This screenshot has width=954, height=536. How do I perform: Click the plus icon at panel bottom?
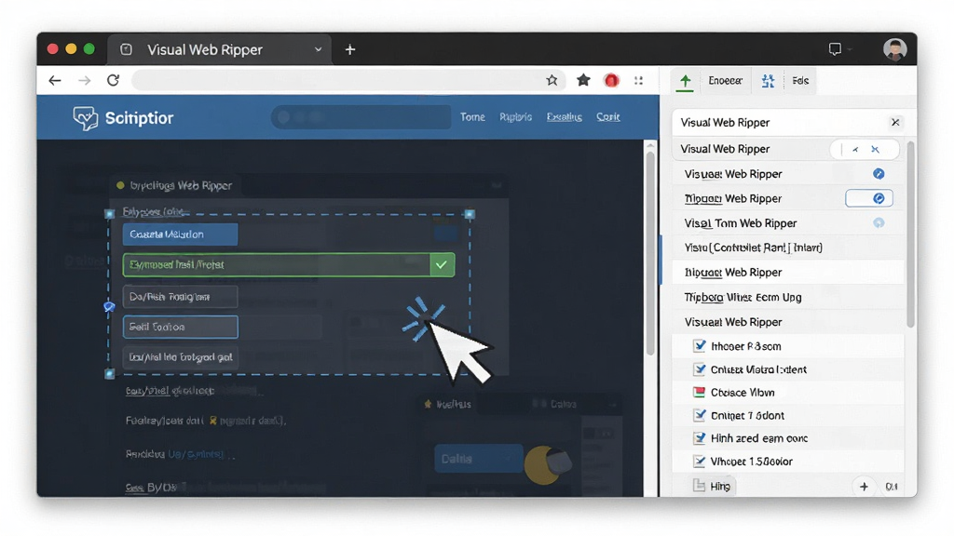click(x=864, y=486)
